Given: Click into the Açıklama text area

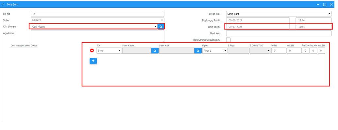Looking at the screenshot, I should (97, 36).
